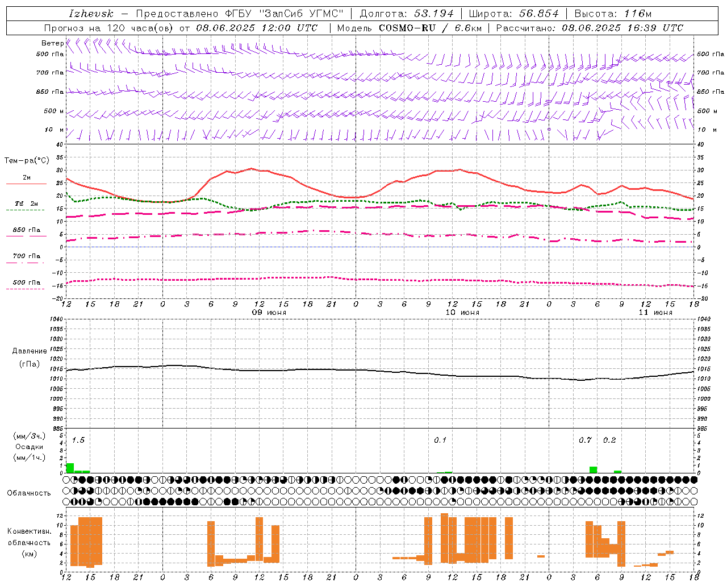Viewport: 727px width, 582px height.
Task: Click the green precipitation bar below '0.7'
Action: pos(593,470)
